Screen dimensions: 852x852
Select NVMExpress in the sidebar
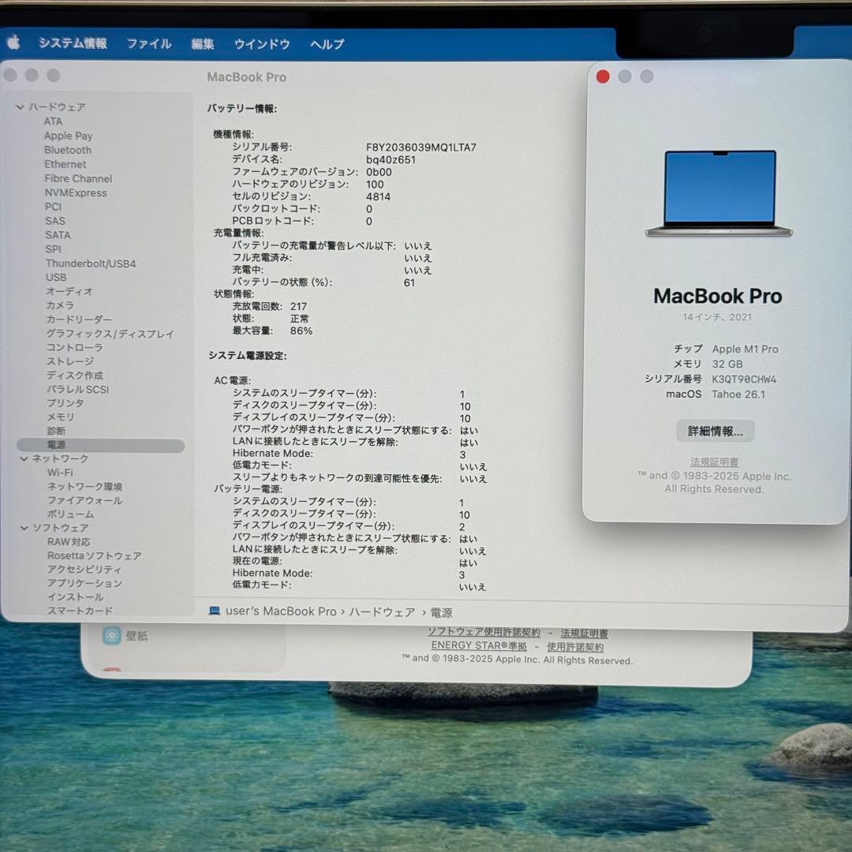coord(76,192)
